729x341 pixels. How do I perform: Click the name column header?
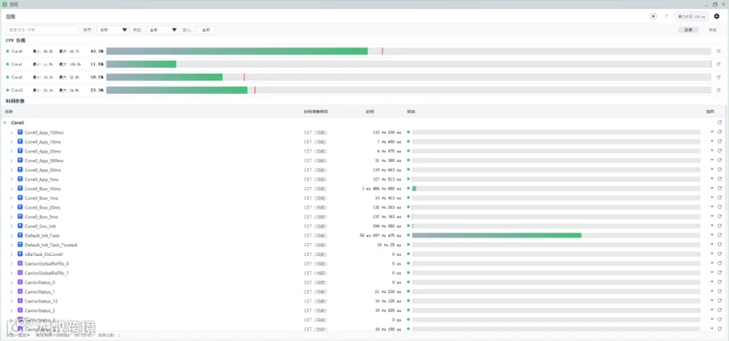point(9,112)
